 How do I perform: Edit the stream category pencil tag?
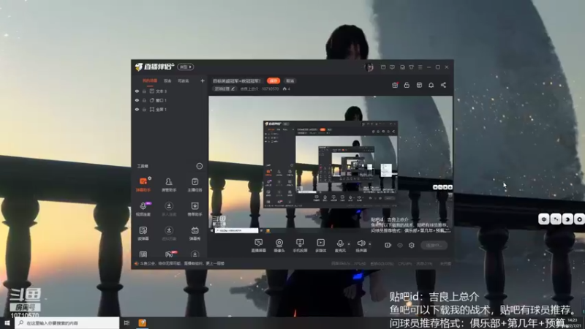224,88
